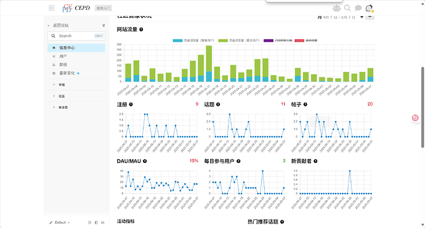The image size is (425, 228).
Task: Click the scrollbar down arrow
Action: 423,225
